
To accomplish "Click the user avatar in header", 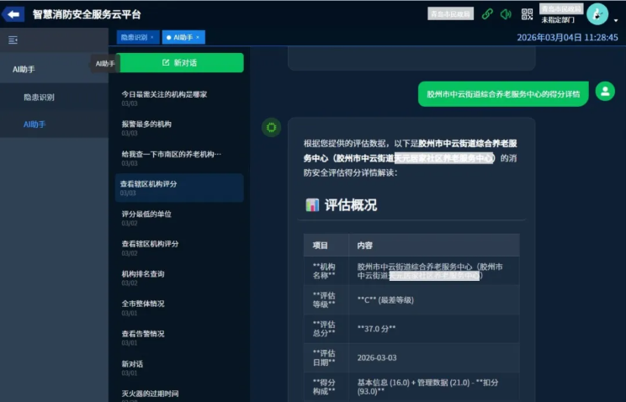I will 597,13.
